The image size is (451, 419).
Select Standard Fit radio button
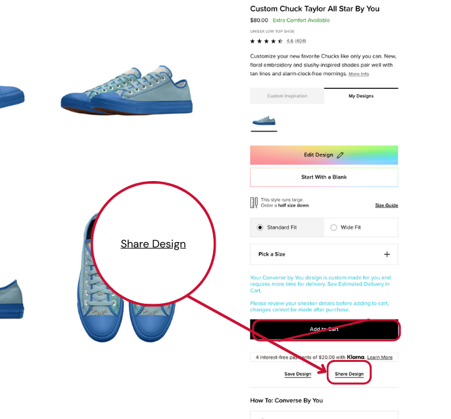(260, 228)
